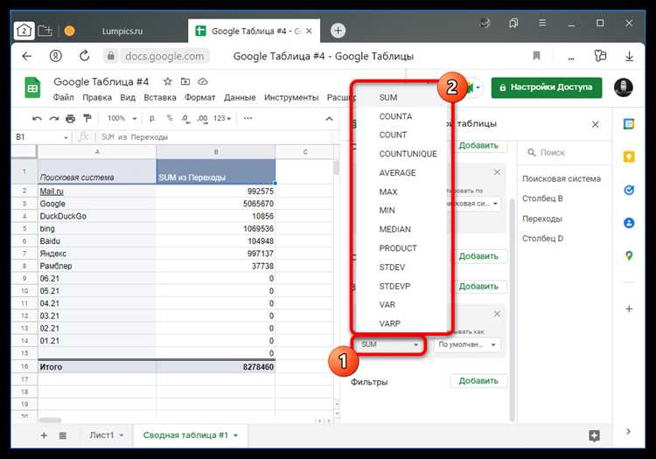Image resolution: width=656 pixels, height=459 pixels.
Task: Open the Вставка menu
Action: pos(160,97)
